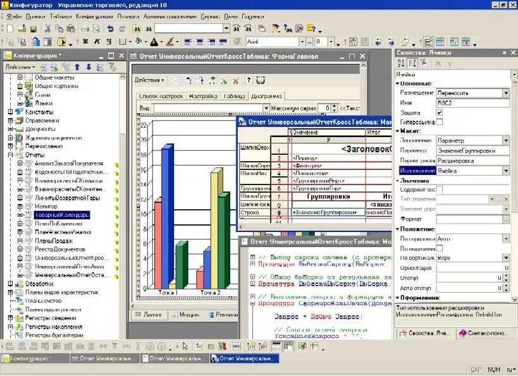Align cell text to the right

212,42
